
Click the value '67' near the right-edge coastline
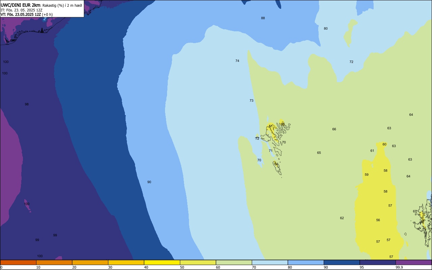pyautogui.click(x=415, y=211)
